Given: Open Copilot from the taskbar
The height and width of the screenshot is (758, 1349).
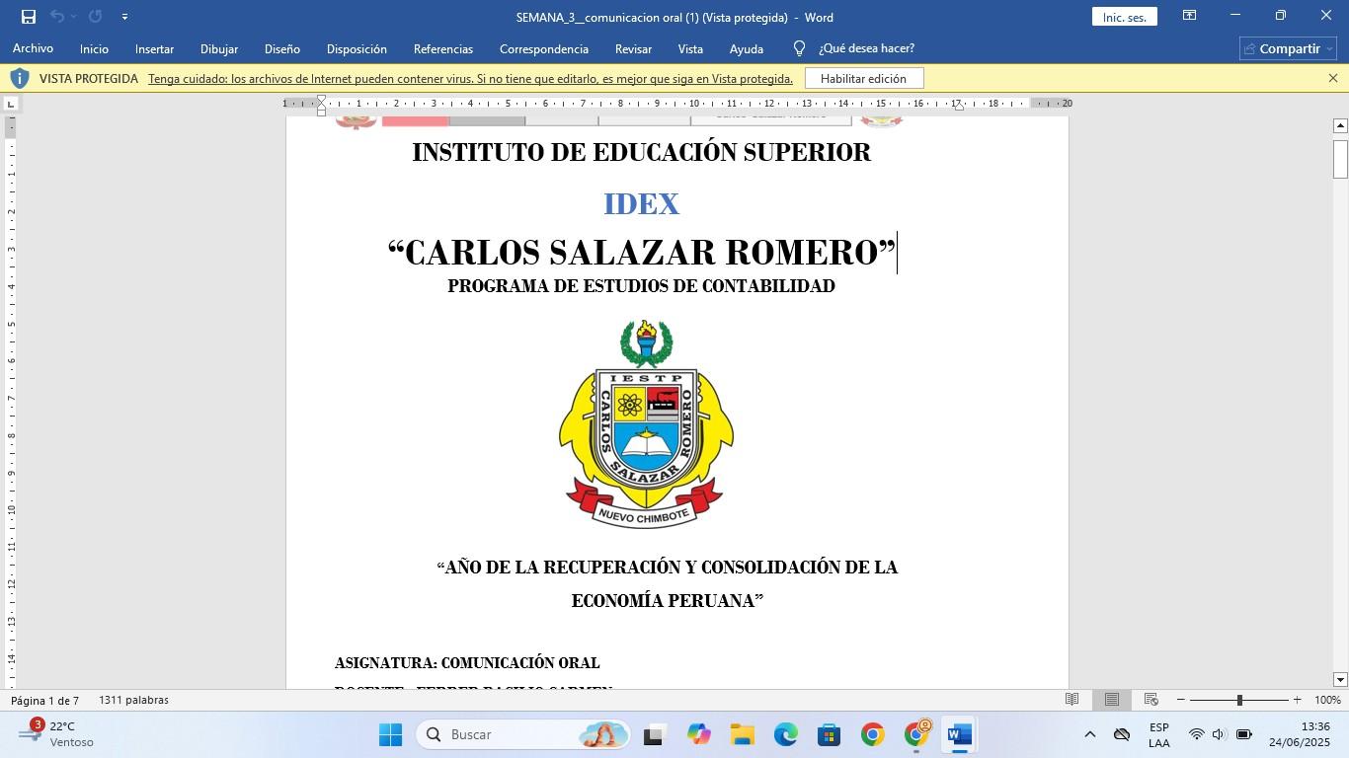Looking at the screenshot, I should 699,735.
